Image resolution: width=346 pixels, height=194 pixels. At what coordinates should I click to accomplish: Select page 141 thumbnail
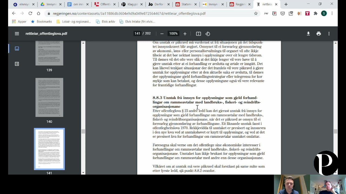coord(49,149)
